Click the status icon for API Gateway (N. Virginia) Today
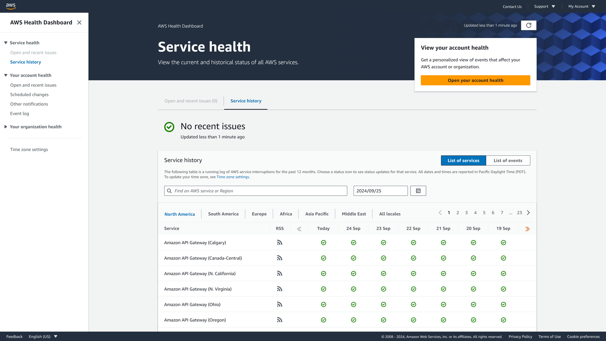The image size is (606, 341). point(324,289)
